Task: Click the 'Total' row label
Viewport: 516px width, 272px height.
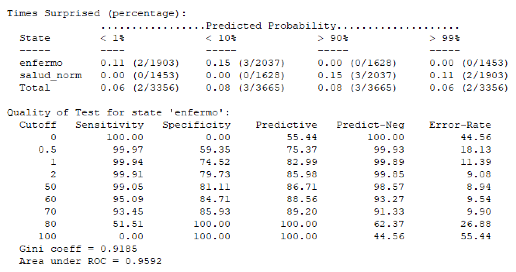Action: pyautogui.click(x=35, y=88)
